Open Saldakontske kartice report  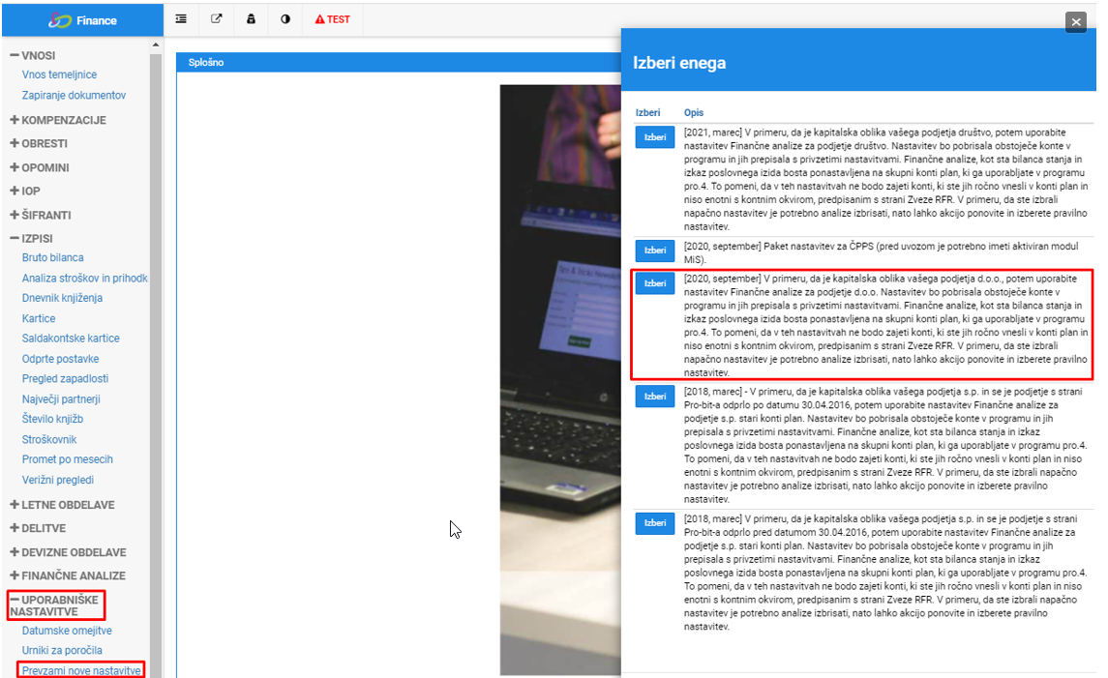pyautogui.click(x=71, y=338)
